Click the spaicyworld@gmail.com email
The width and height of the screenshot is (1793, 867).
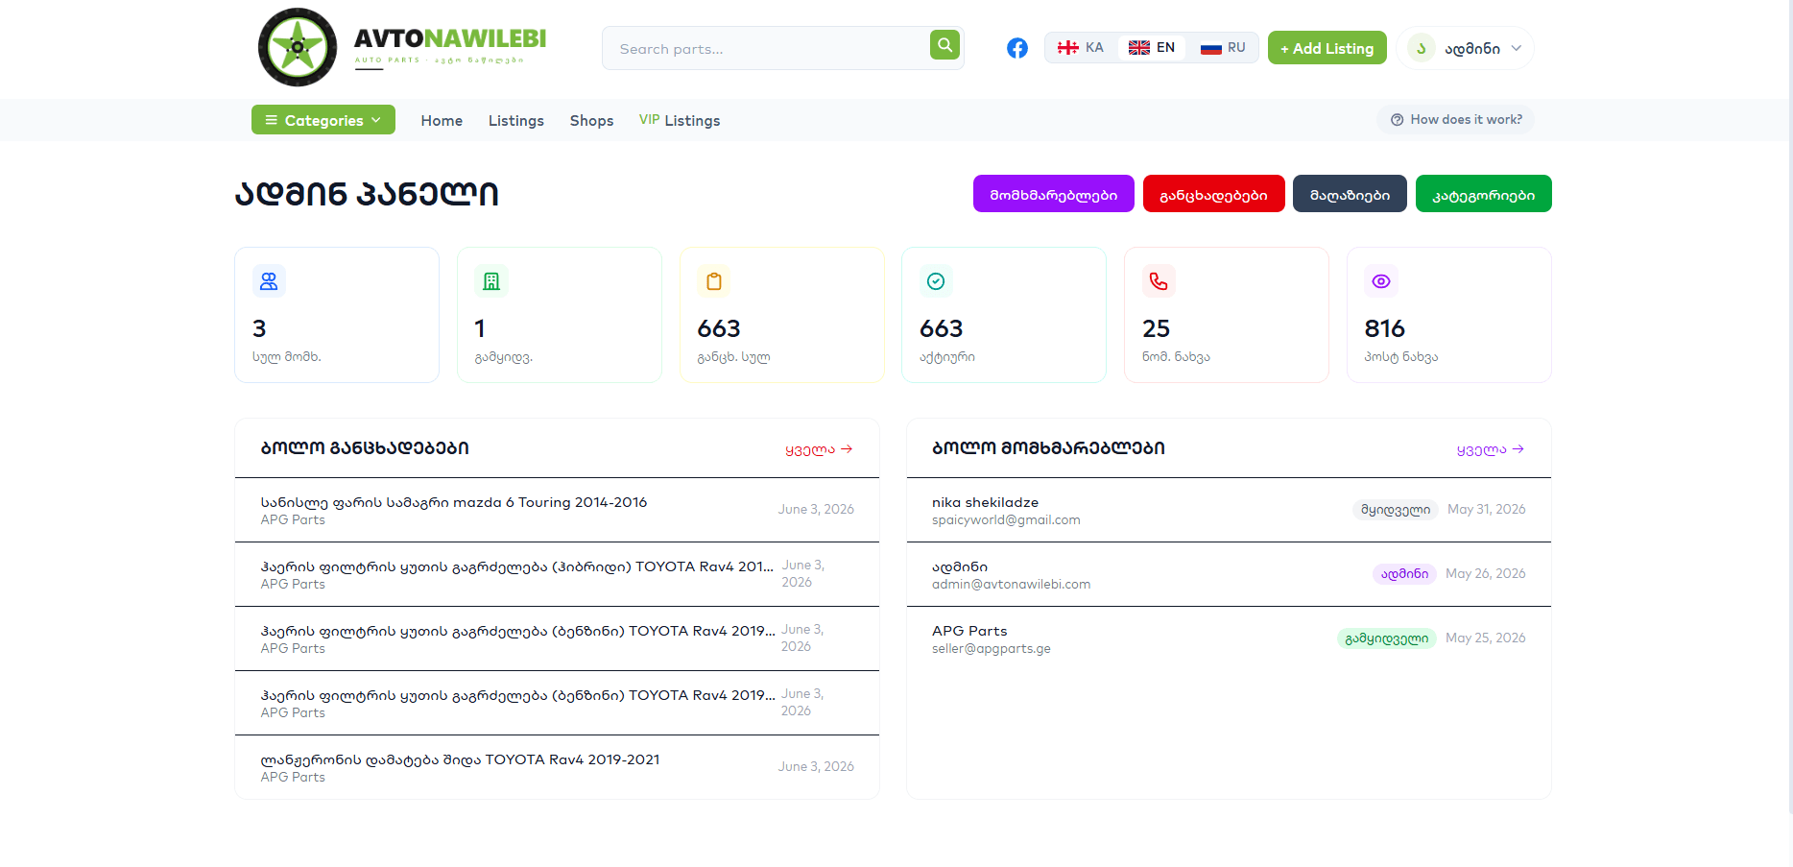point(1006,519)
